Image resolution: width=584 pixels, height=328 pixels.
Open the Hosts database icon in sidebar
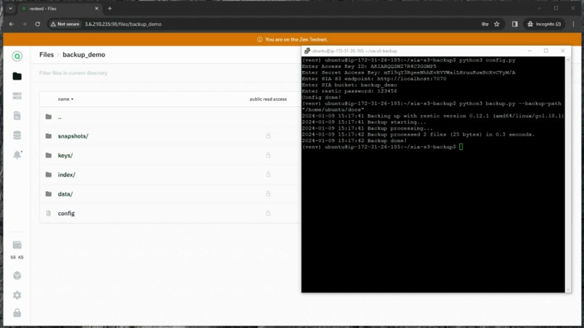point(17,135)
